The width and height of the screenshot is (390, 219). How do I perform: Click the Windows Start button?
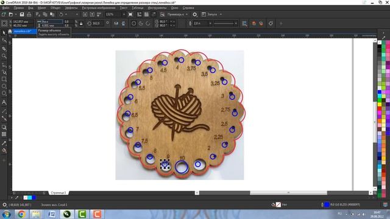(x=7, y=214)
